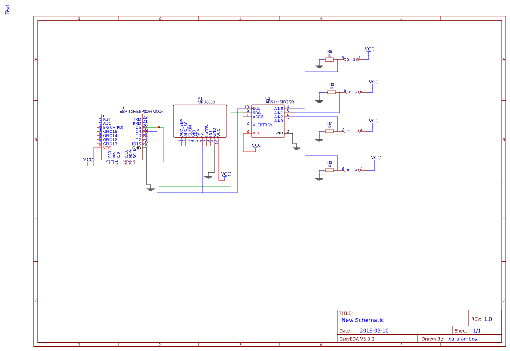The height and width of the screenshot is (351, 510).
Task: Click the rotated 'Text' label outside the frame
Action: point(7,9)
